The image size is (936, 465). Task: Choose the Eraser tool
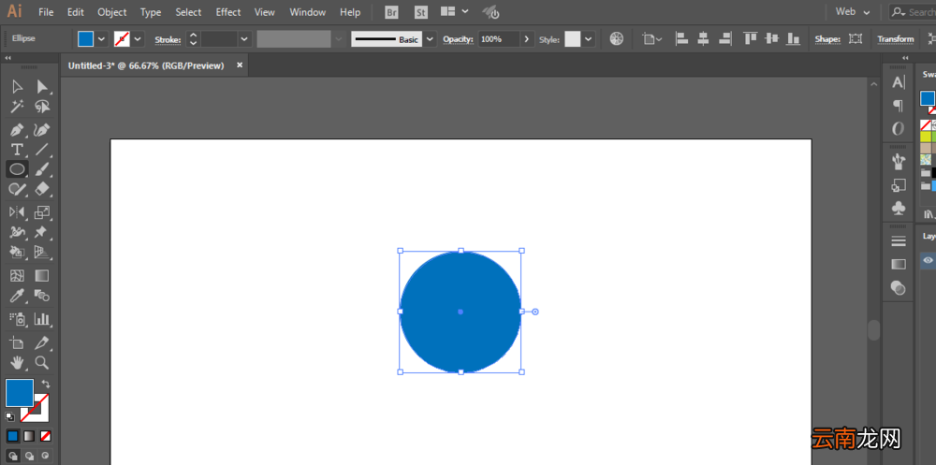(x=41, y=189)
